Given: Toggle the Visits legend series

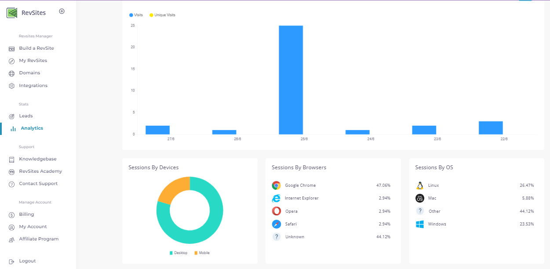Looking at the screenshot, I should click(136, 15).
